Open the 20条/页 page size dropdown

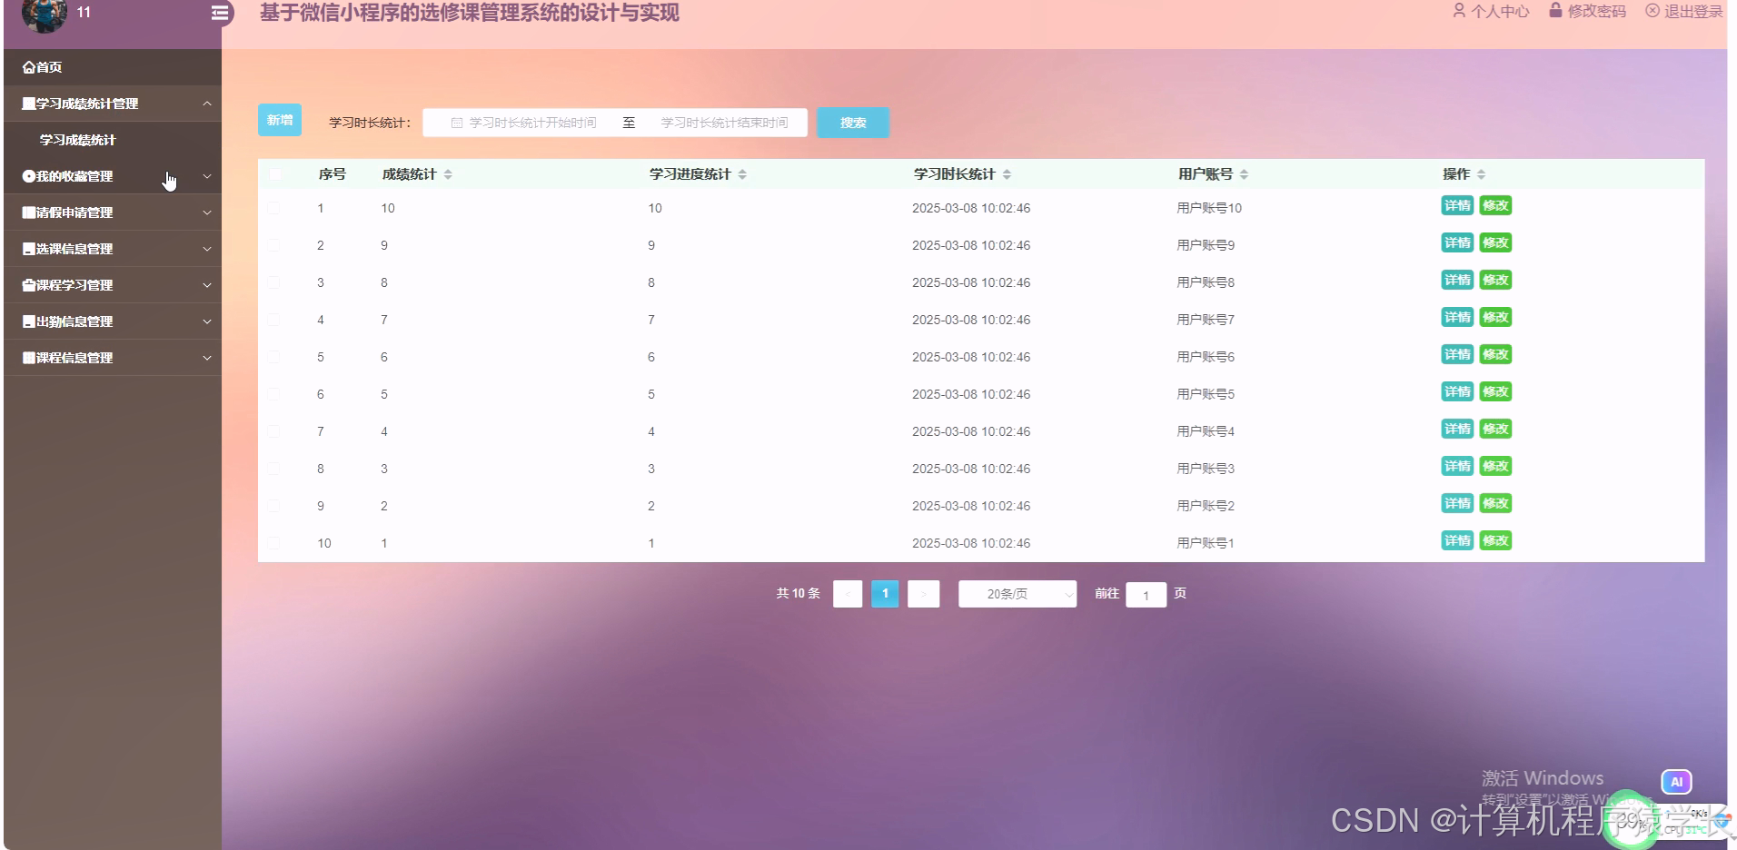(x=1017, y=594)
